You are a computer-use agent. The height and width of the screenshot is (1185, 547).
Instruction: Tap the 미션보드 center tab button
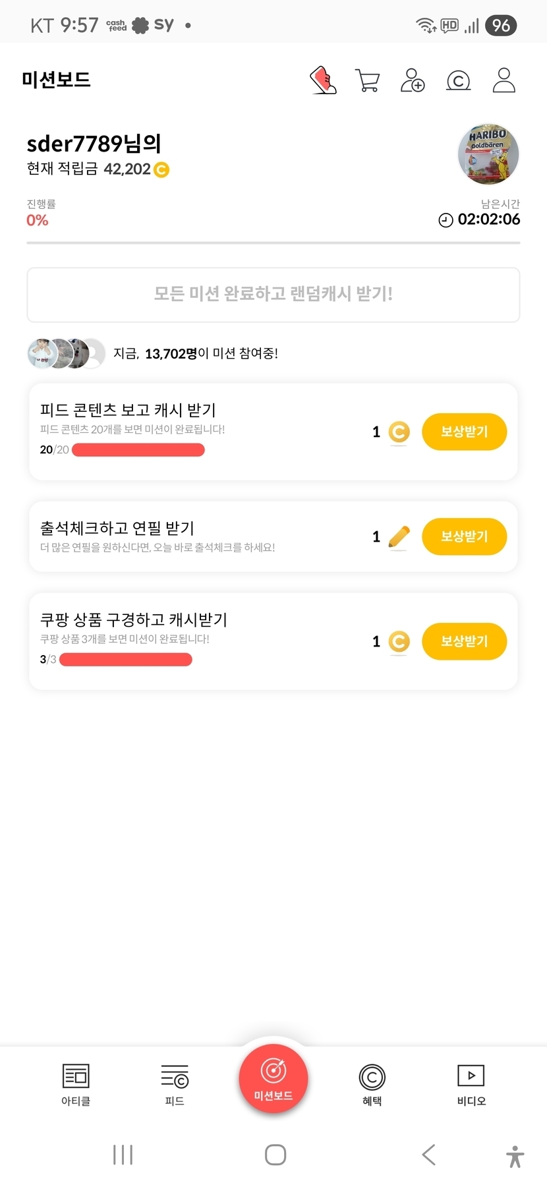(x=273, y=1079)
